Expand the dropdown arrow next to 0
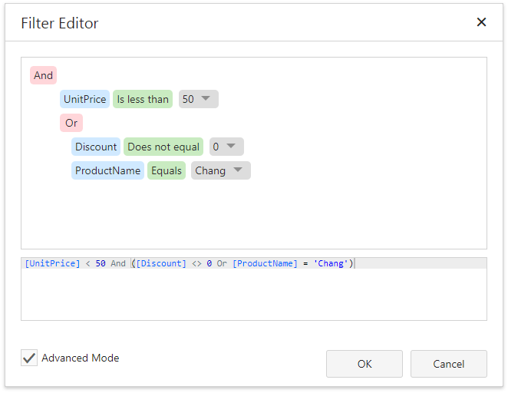The image size is (508, 393). [x=232, y=147]
